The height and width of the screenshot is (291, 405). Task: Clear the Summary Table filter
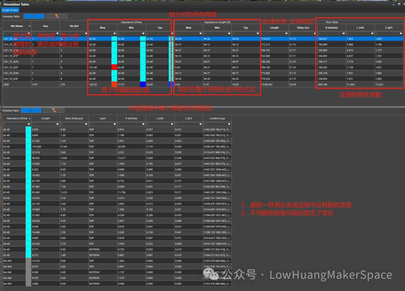pyautogui.click(x=56, y=16)
